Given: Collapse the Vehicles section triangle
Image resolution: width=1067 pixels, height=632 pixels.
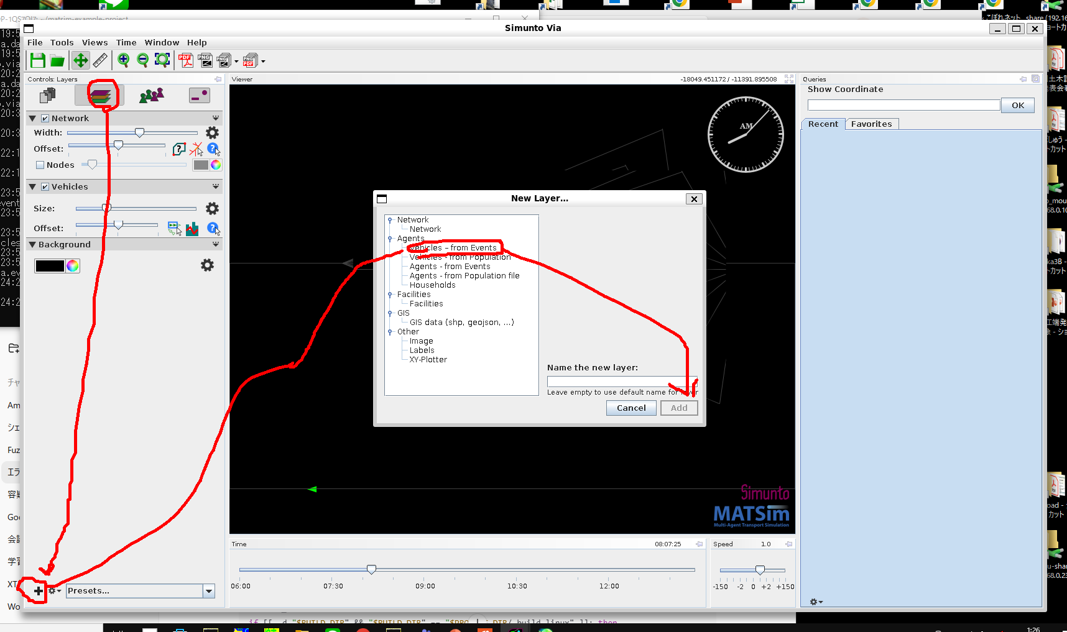Looking at the screenshot, I should coord(32,186).
